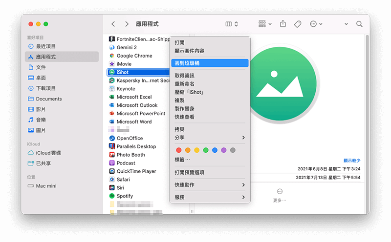Choose 標籤… from context menu

point(210,160)
